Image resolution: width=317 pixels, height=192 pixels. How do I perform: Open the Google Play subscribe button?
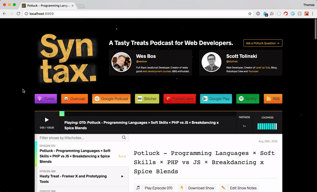point(216,99)
